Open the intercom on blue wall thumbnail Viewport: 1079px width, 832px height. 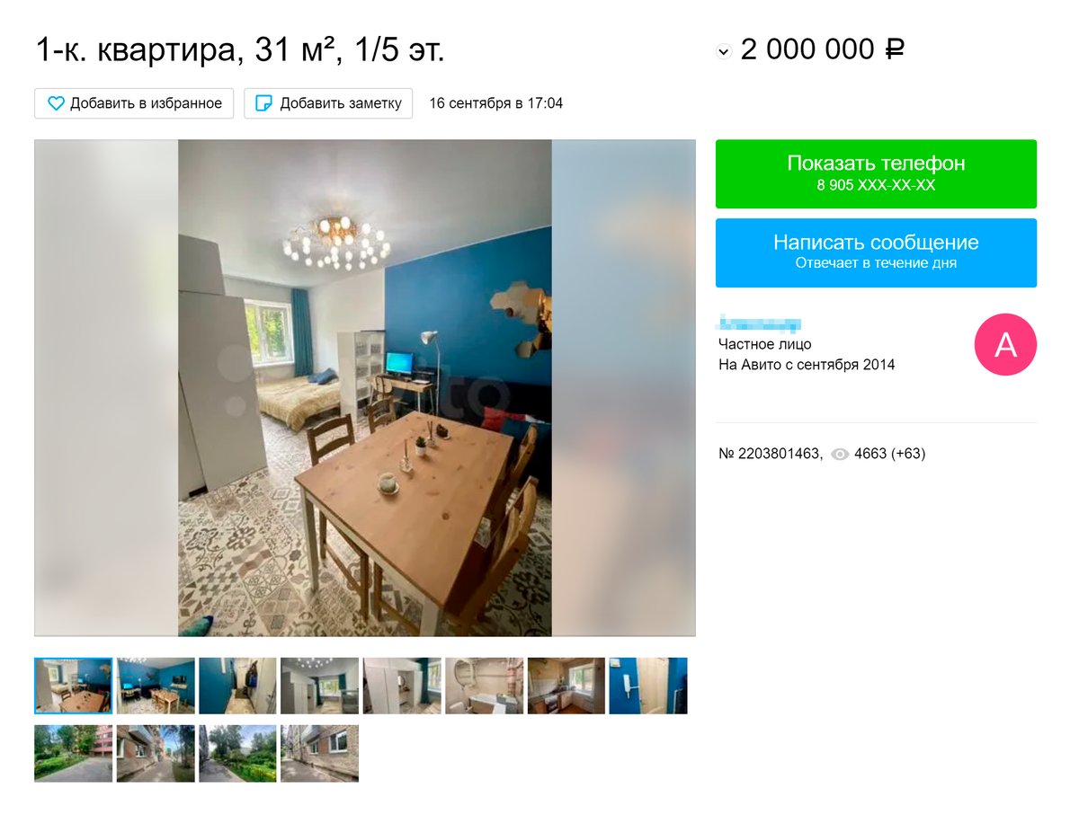click(648, 686)
